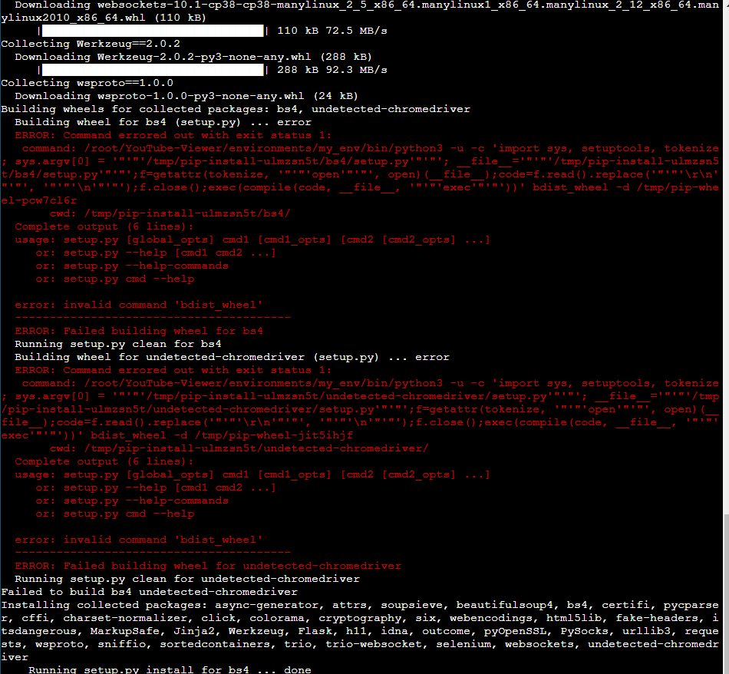Click 'Running setup.py clean for bs4' line
The image size is (729, 674).
118,344
